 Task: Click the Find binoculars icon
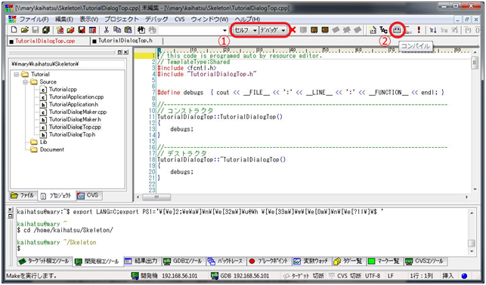(141, 30)
